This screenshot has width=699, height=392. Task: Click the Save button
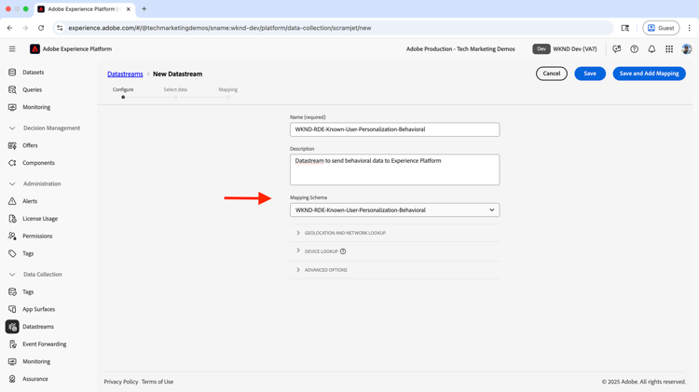click(x=590, y=74)
